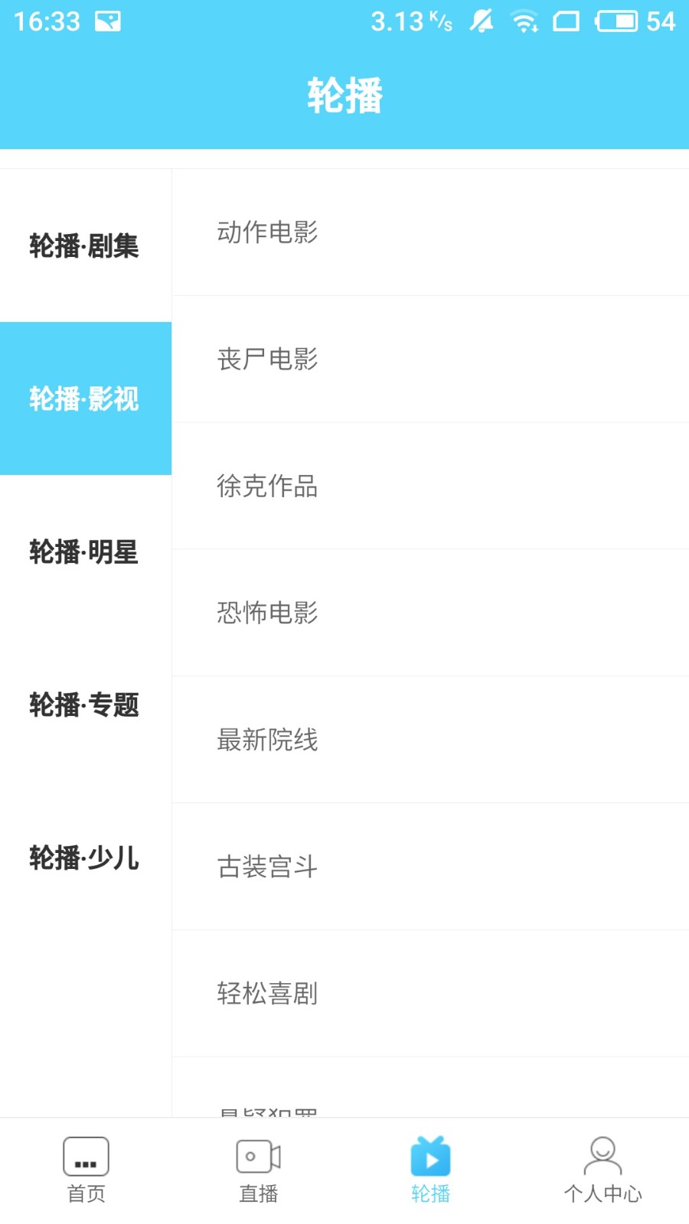This screenshot has height=1224, width=689.
Task: Select the 轮播·剧集 category
Action: pos(86,246)
